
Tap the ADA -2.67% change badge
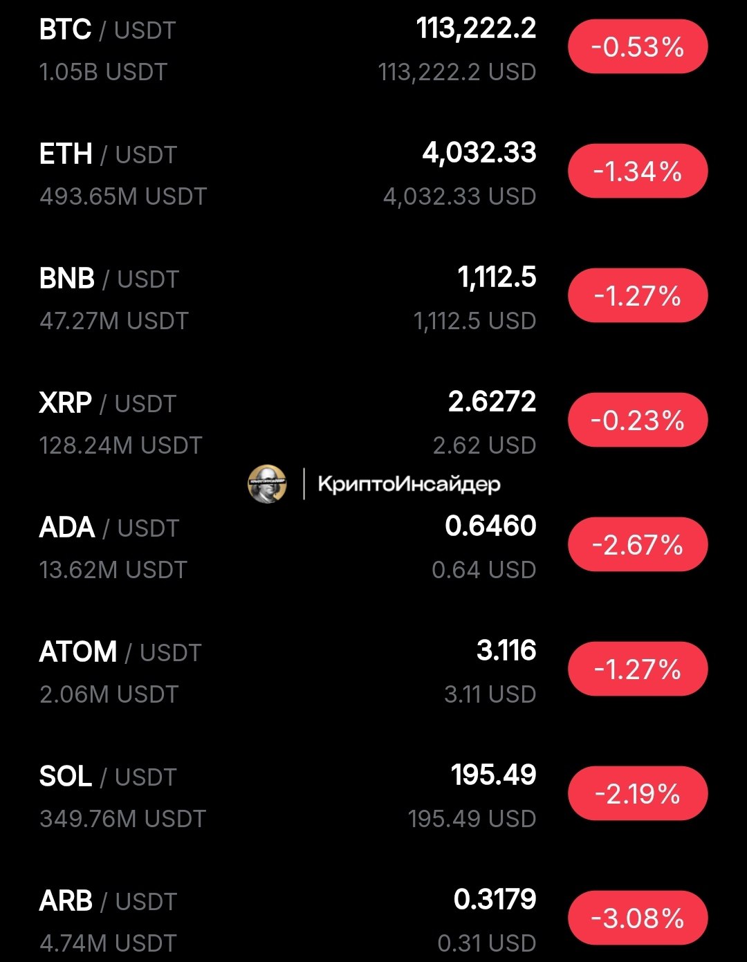[638, 545]
